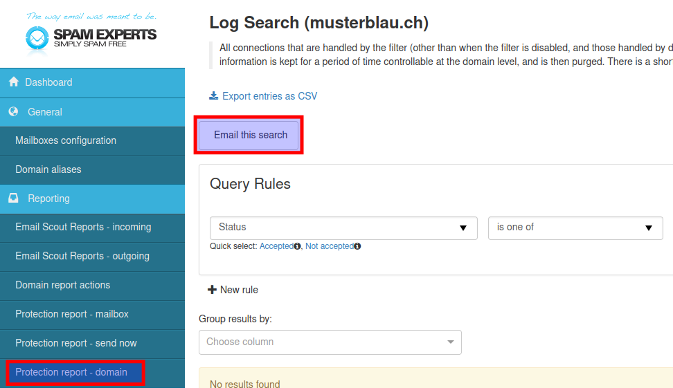Click the General globe icon
Viewport: 673px width, 388px height.
pos(14,111)
